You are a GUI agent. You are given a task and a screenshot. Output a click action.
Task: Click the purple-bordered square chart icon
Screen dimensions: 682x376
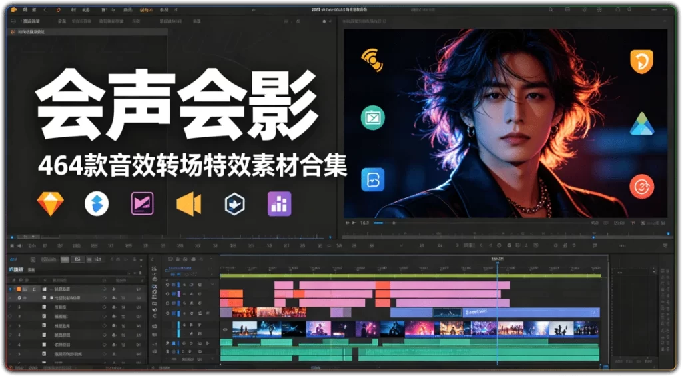click(x=143, y=204)
